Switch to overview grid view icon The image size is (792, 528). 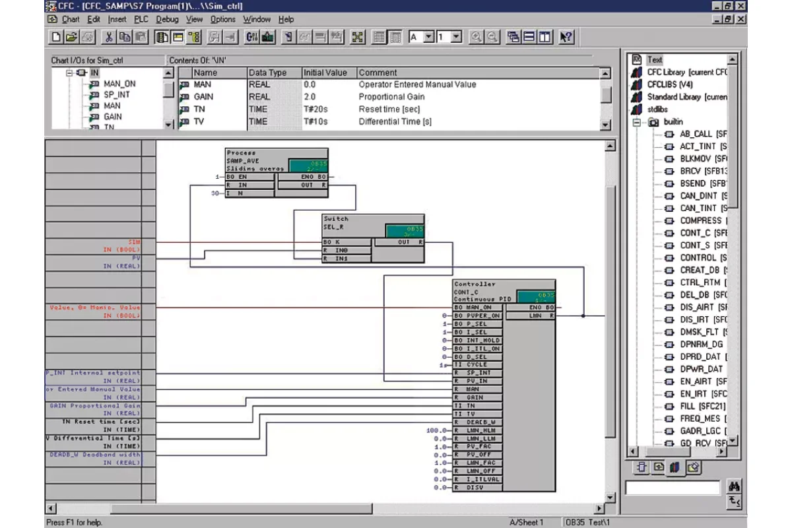coord(379,38)
